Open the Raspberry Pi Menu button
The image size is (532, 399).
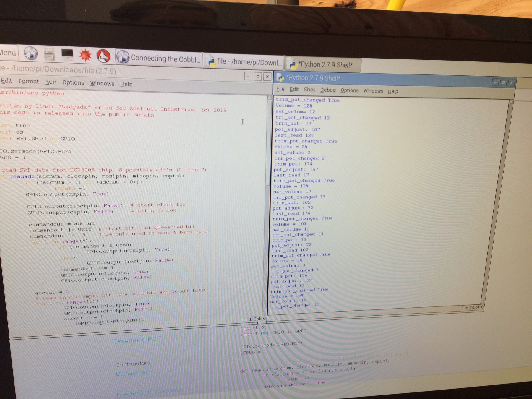point(8,53)
